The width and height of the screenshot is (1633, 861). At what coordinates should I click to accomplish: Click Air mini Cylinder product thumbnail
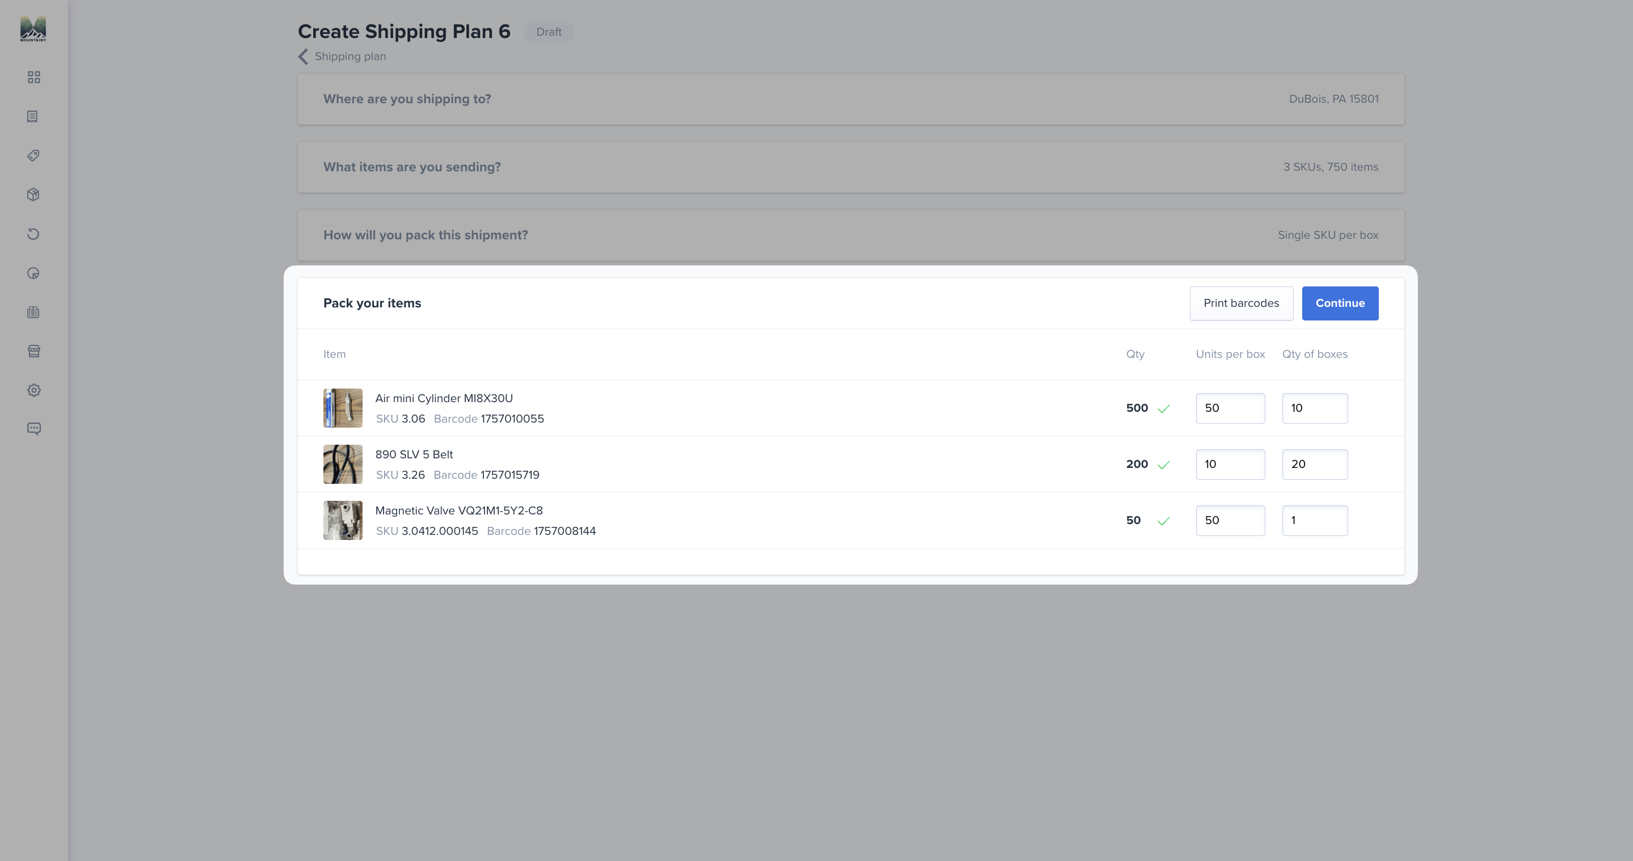click(x=343, y=408)
